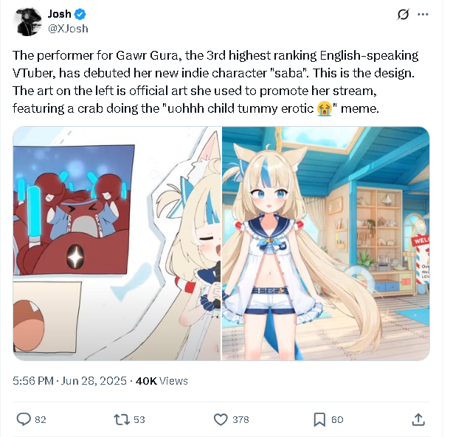Viewport: 450px width, 437px height.
Task: Click the tweet text body
Action: tap(215, 82)
